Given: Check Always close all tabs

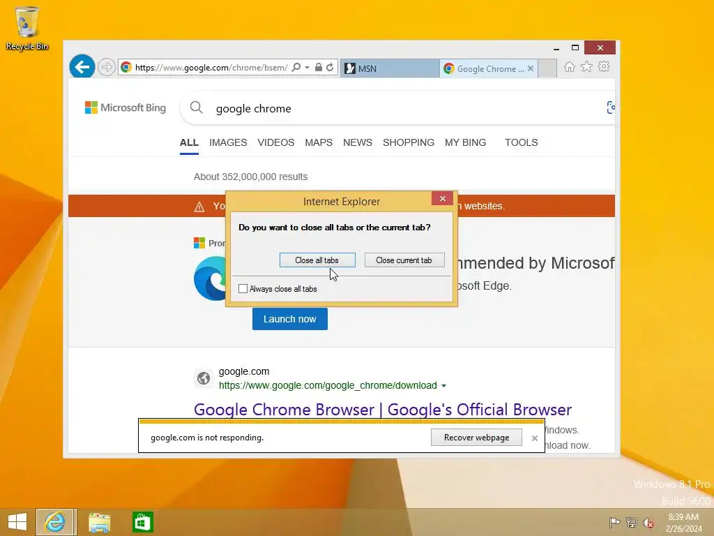Looking at the screenshot, I should tap(243, 288).
